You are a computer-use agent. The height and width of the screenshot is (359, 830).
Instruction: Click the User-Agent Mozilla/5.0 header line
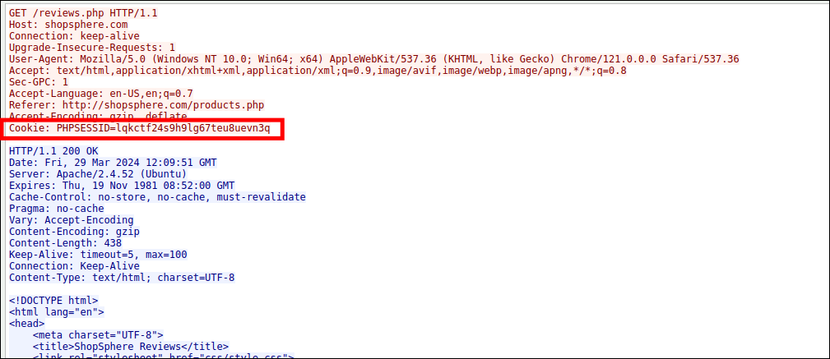(x=373, y=58)
